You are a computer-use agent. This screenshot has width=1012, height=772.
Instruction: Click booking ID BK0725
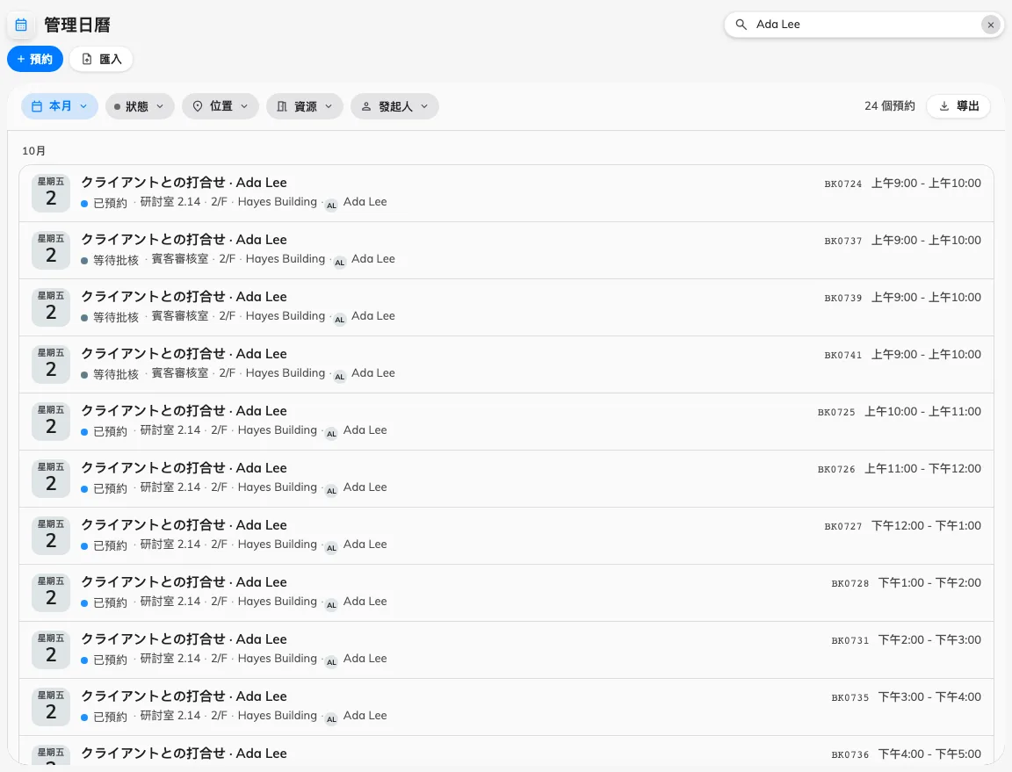(x=836, y=413)
